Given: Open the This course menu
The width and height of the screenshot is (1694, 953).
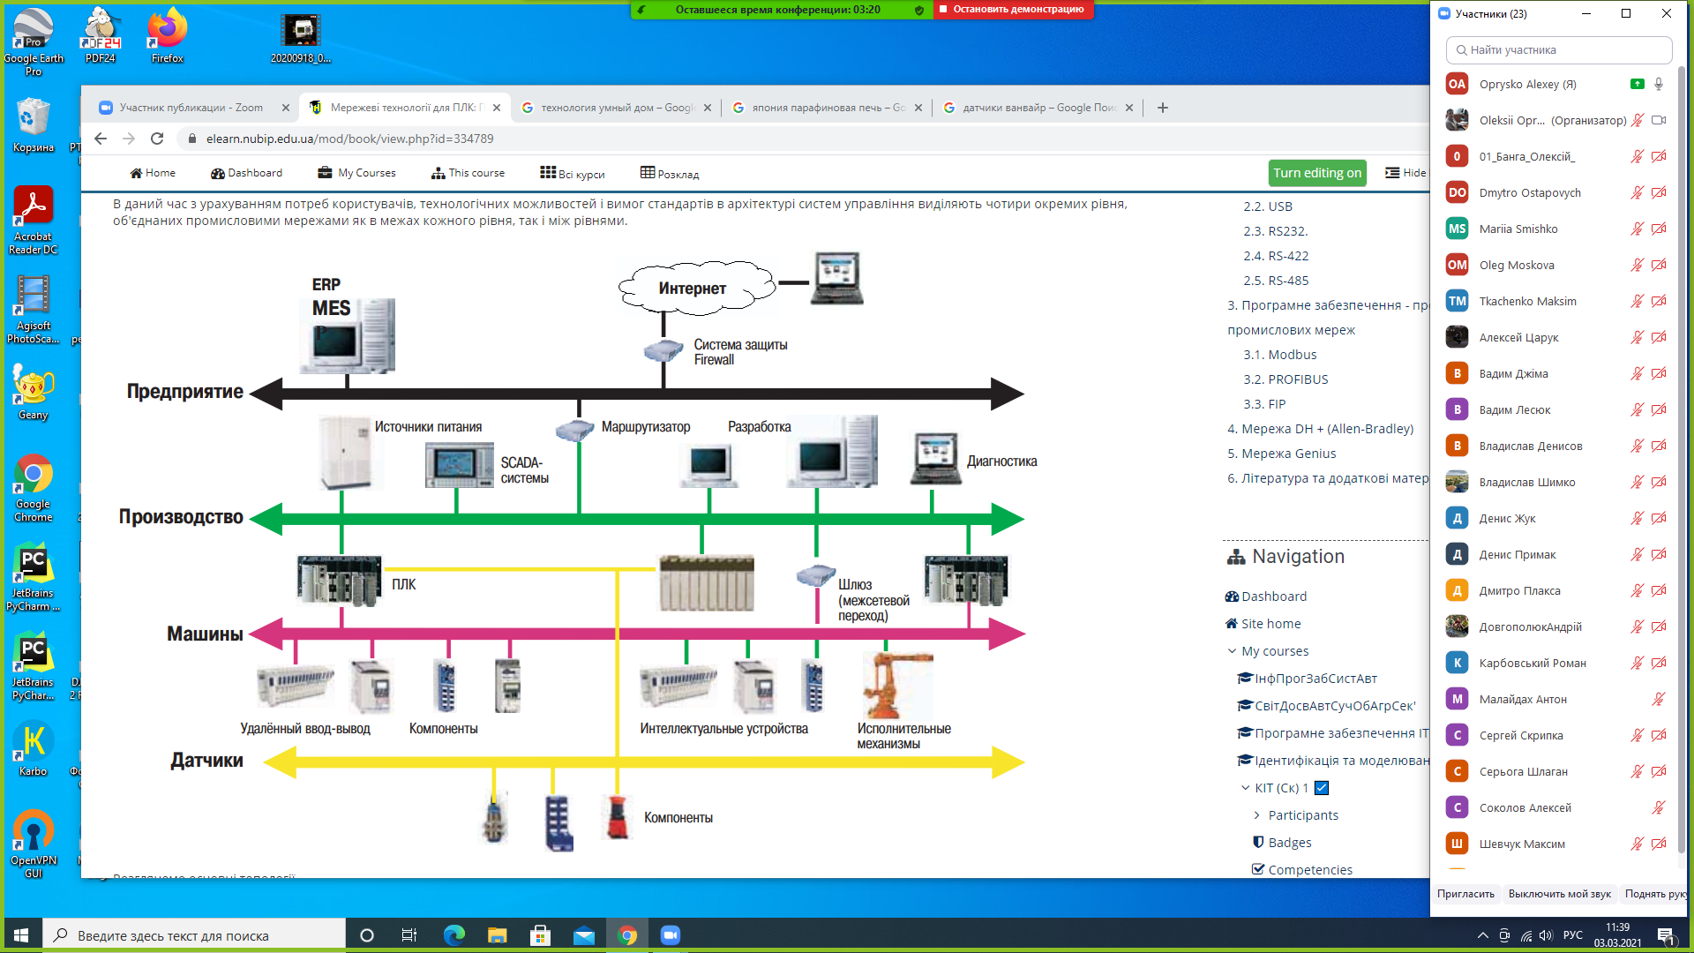Looking at the screenshot, I should 468,173.
